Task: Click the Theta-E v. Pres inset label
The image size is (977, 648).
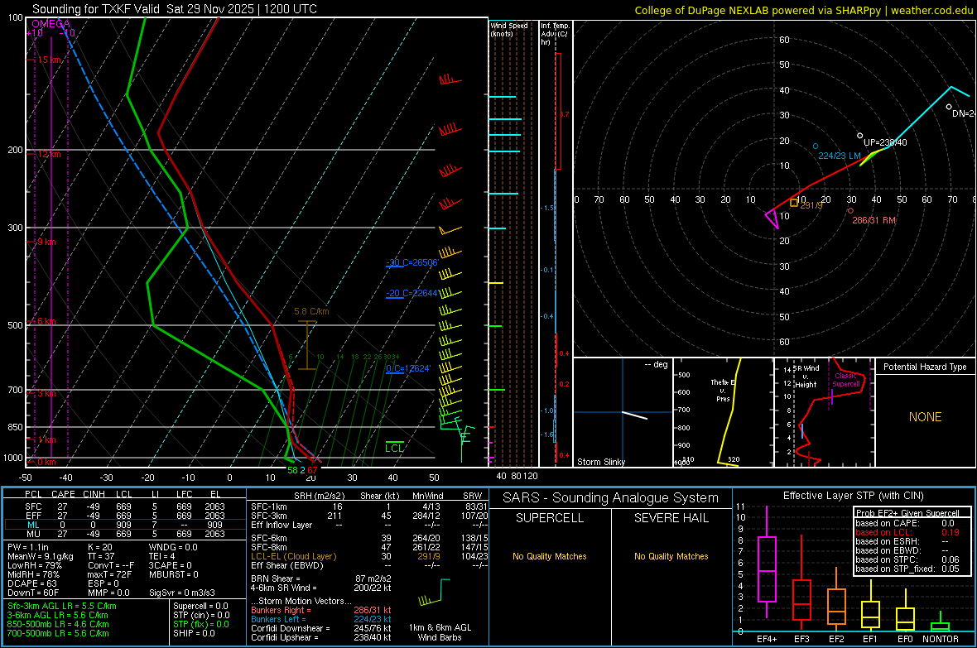Action: [x=723, y=390]
